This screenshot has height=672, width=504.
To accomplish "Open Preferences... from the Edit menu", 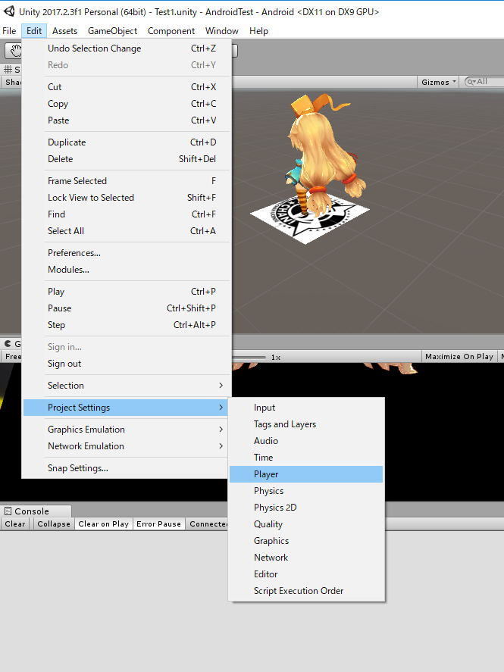I will click(127, 253).
